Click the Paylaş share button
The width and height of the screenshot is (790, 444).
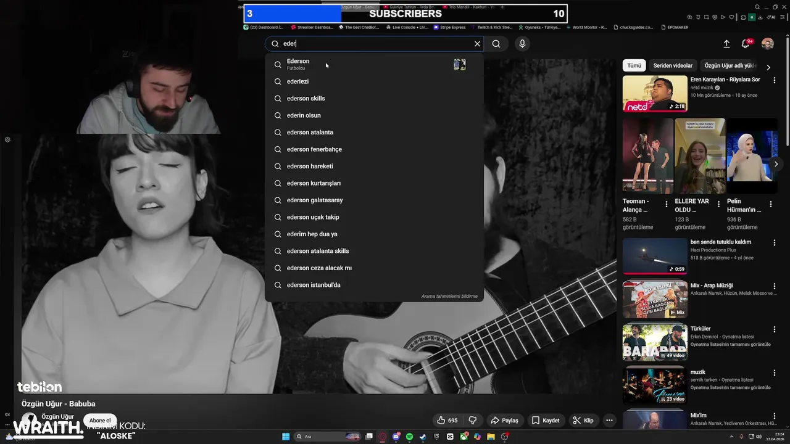point(504,421)
